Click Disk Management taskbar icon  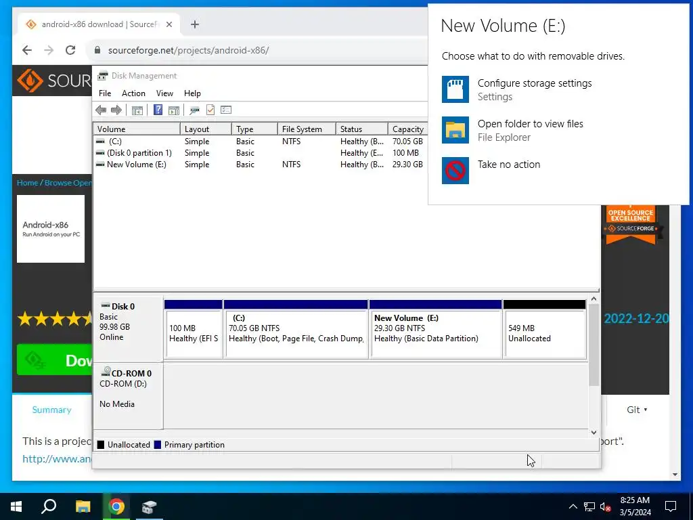pyautogui.click(x=150, y=506)
